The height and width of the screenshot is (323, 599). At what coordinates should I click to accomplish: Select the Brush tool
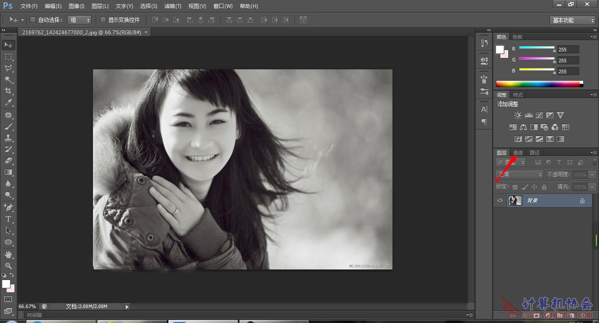coord(8,126)
